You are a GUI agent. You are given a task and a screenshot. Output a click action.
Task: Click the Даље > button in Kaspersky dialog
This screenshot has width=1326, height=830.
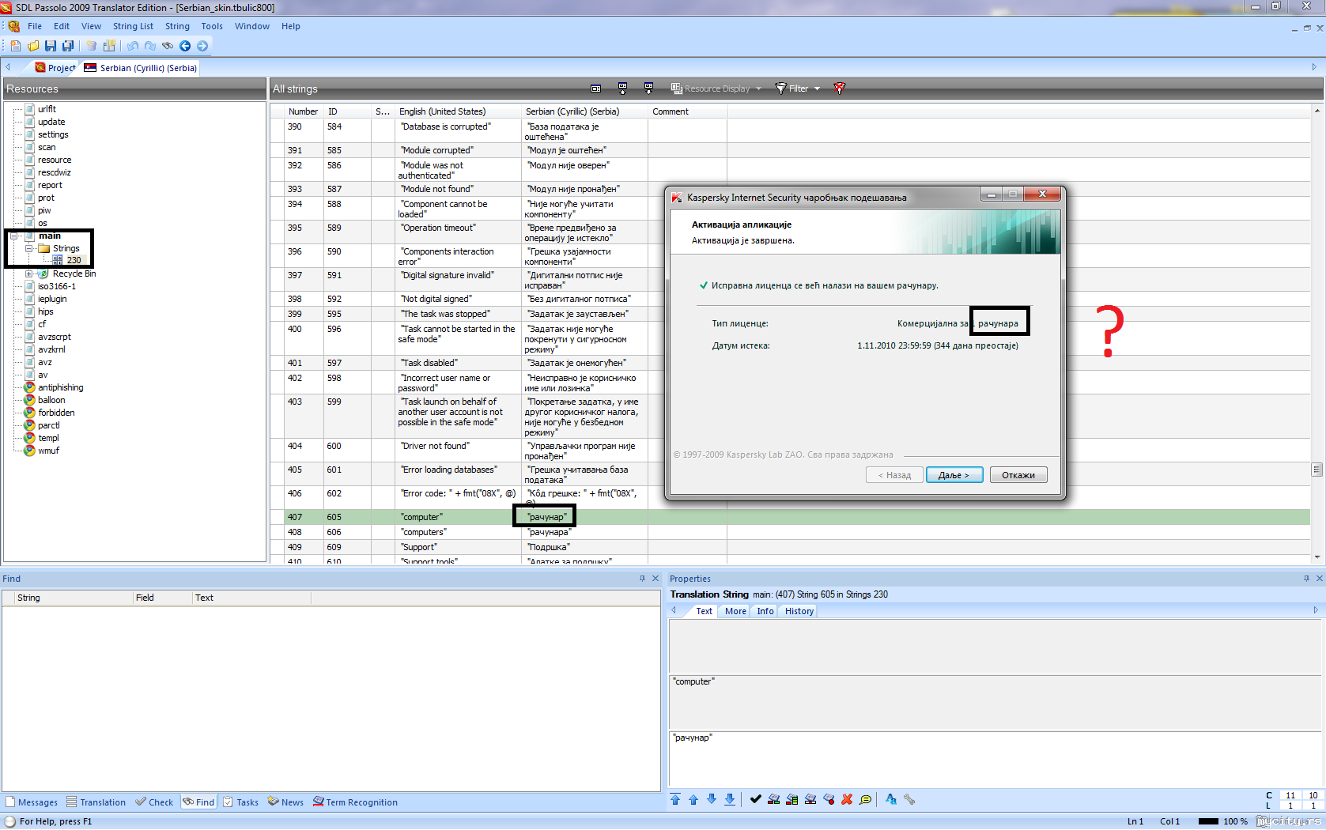pos(954,475)
